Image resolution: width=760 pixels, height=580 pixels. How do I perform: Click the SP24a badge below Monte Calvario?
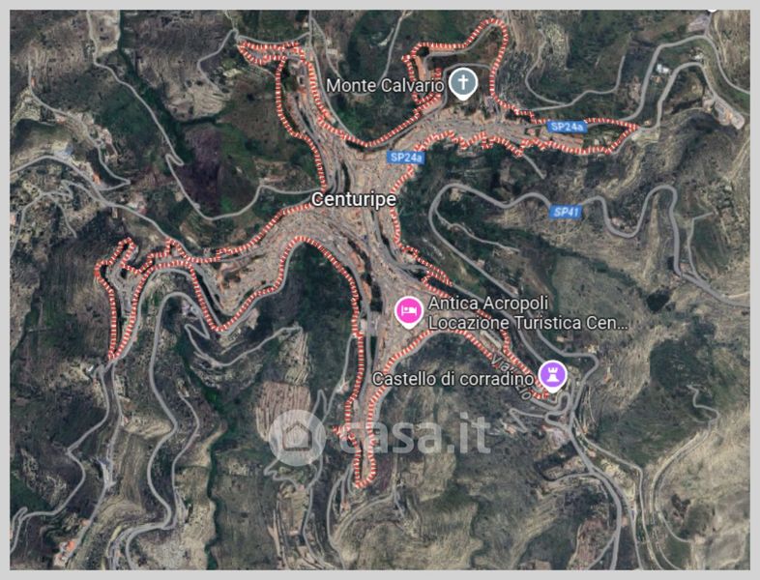click(407, 157)
